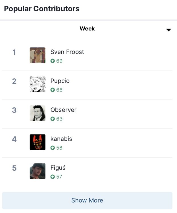Click the Show More button
Image resolution: width=177 pixels, height=213 pixels.
[x=87, y=201]
